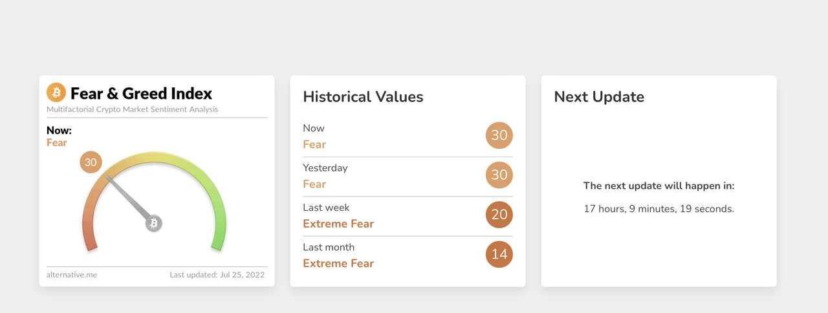Click the Multifactorial Crypto Market Sentiment subtitle
This screenshot has width=828, height=313.
[x=132, y=109]
